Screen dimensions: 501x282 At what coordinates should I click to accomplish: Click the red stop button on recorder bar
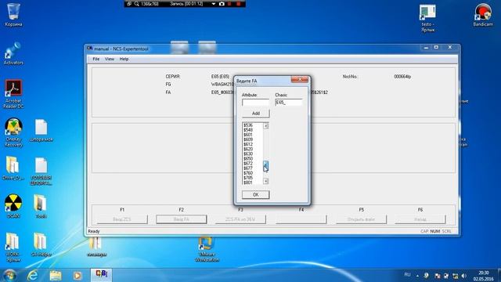(238, 4)
